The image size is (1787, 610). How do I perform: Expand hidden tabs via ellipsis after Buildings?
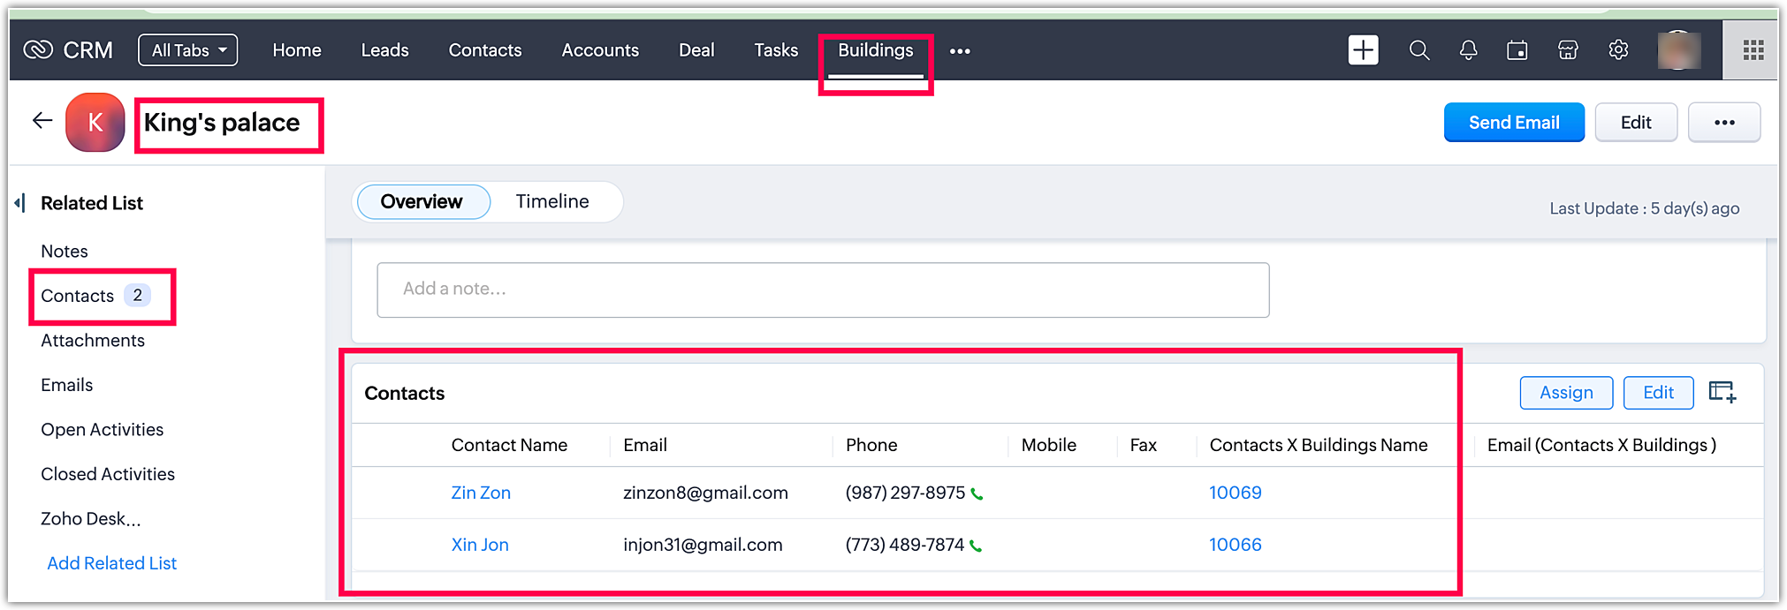pyautogui.click(x=960, y=51)
